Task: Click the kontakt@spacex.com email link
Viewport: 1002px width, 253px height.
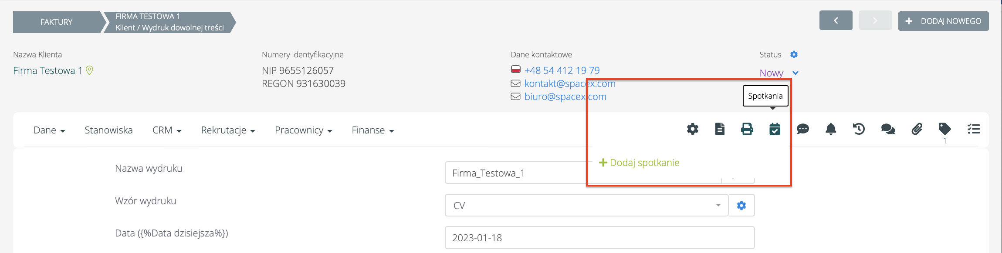Action: [570, 83]
